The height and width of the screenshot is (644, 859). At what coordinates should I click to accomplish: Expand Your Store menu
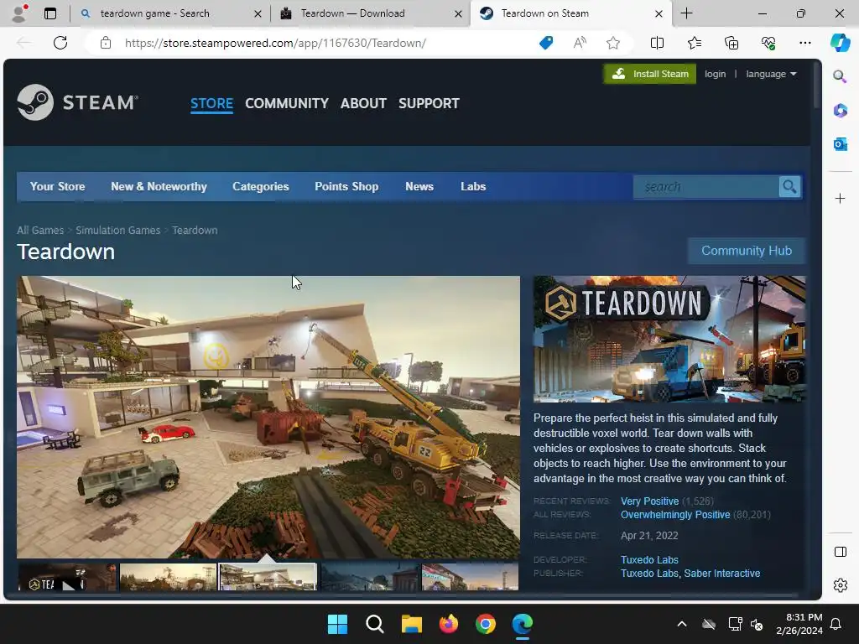[x=58, y=187]
